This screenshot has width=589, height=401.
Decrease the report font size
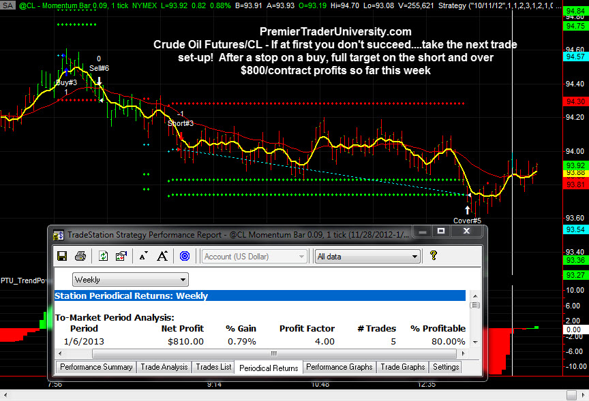(x=143, y=256)
